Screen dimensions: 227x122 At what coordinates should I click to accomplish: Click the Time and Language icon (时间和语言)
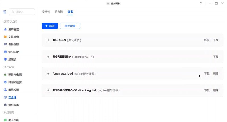[x=5, y=82]
